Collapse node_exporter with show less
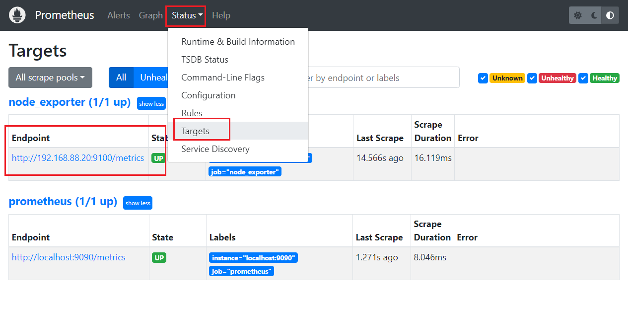This screenshot has height=309, width=628. 151,104
